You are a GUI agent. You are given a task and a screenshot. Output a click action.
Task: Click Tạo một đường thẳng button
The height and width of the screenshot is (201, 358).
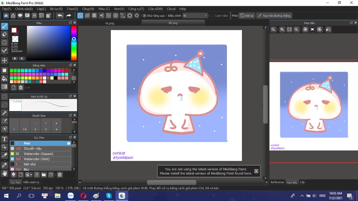pyautogui.click(x=274, y=16)
